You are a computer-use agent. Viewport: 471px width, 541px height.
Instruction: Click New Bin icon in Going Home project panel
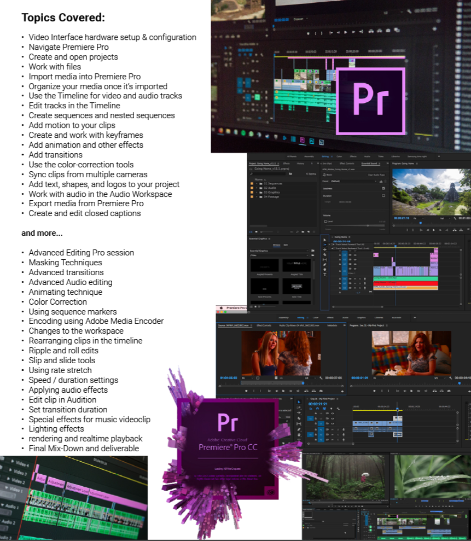pyautogui.click(x=303, y=232)
